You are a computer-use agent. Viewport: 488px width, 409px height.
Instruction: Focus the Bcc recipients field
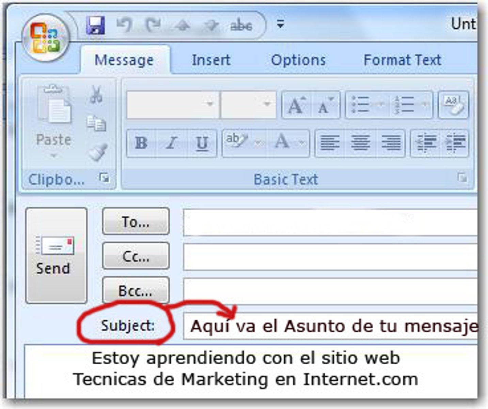pos(330,291)
